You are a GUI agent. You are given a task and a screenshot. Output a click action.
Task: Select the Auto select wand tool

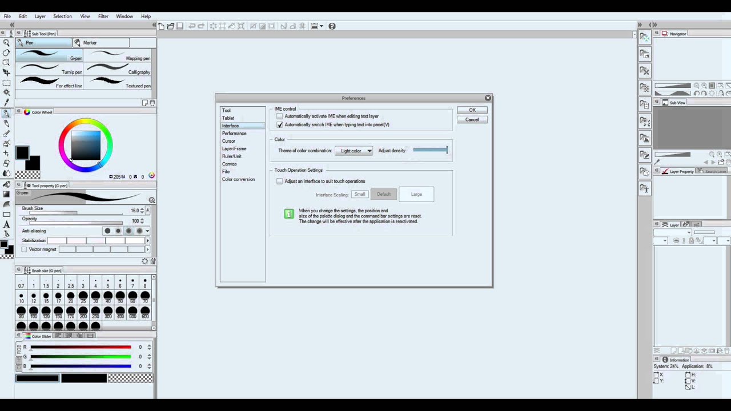pos(6,92)
